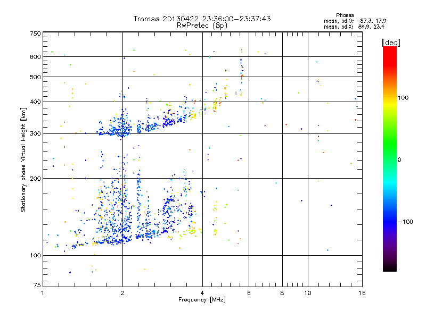The height and width of the screenshot is (319, 426).
Task: Click the '600' height axis label
Action: point(35,57)
